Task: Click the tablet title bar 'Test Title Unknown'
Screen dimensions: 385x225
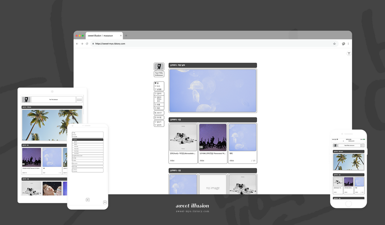Action: coord(54,99)
